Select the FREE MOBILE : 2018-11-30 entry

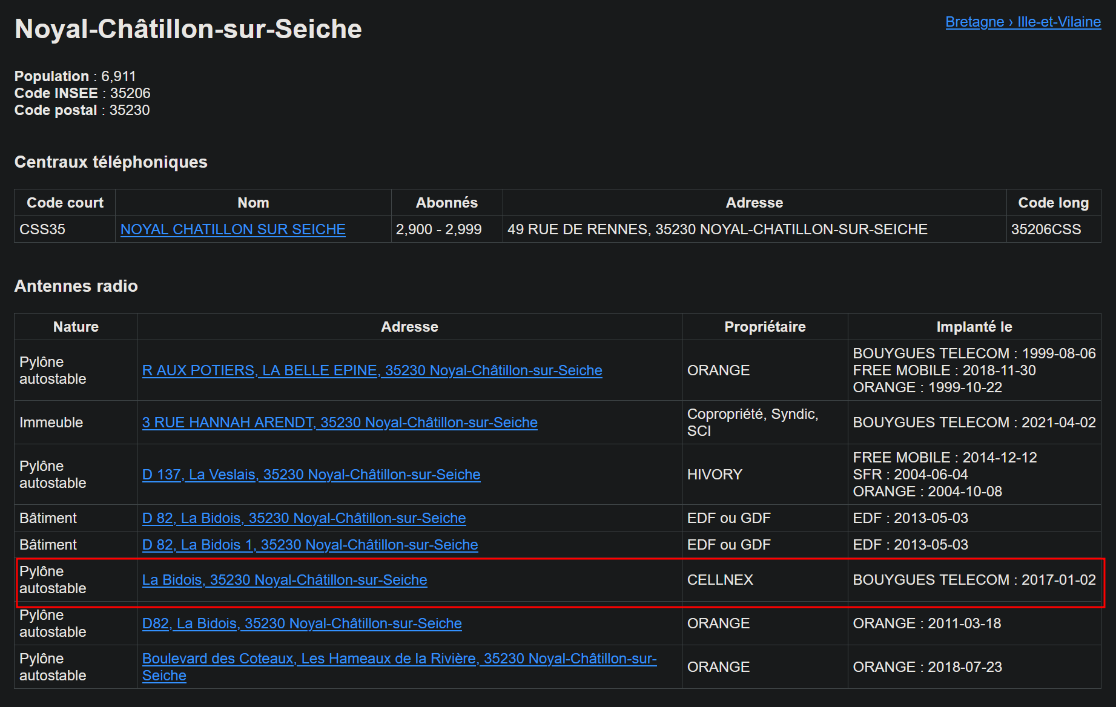pyautogui.click(x=944, y=370)
